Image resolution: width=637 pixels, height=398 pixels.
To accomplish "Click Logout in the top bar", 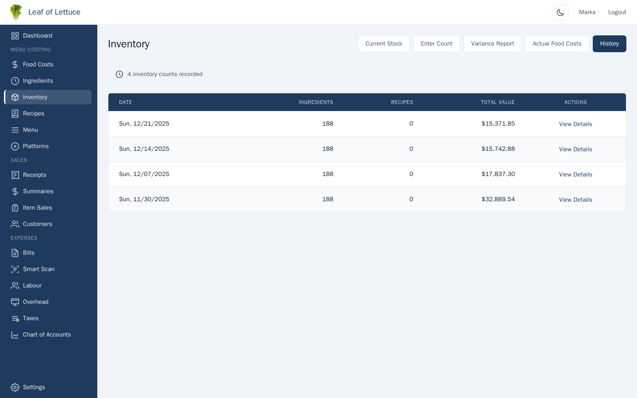I will 617,12.
